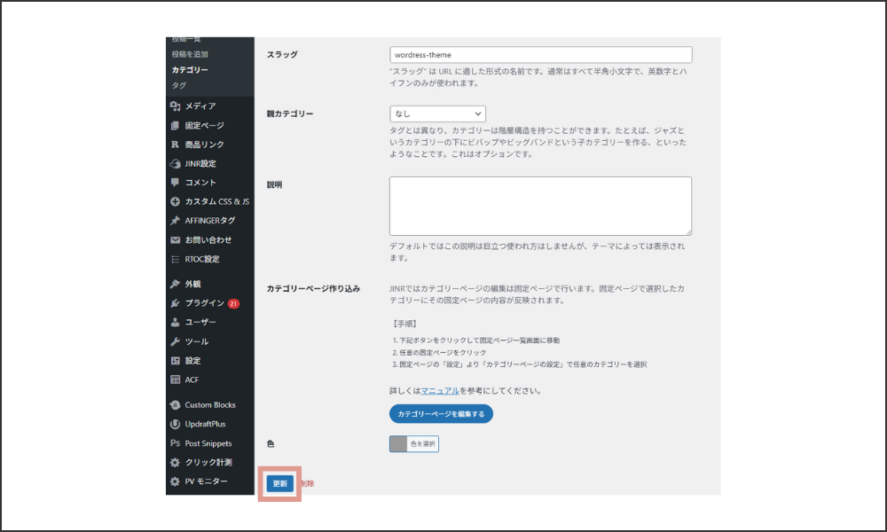Open the メディア menu label
The width and height of the screenshot is (887, 532).
pyautogui.click(x=200, y=106)
